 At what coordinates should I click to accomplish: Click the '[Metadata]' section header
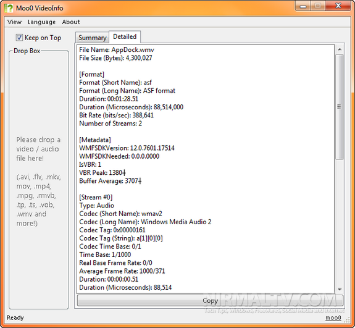pyautogui.click(x=95, y=140)
